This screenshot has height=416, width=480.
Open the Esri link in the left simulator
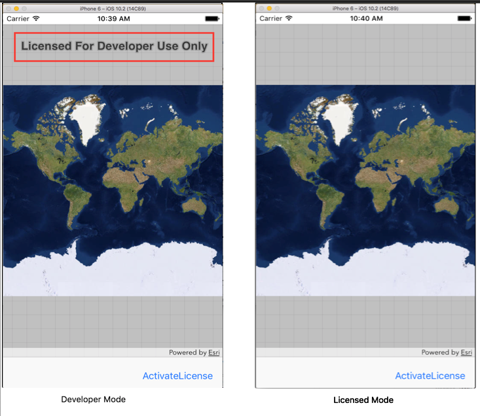click(x=214, y=353)
